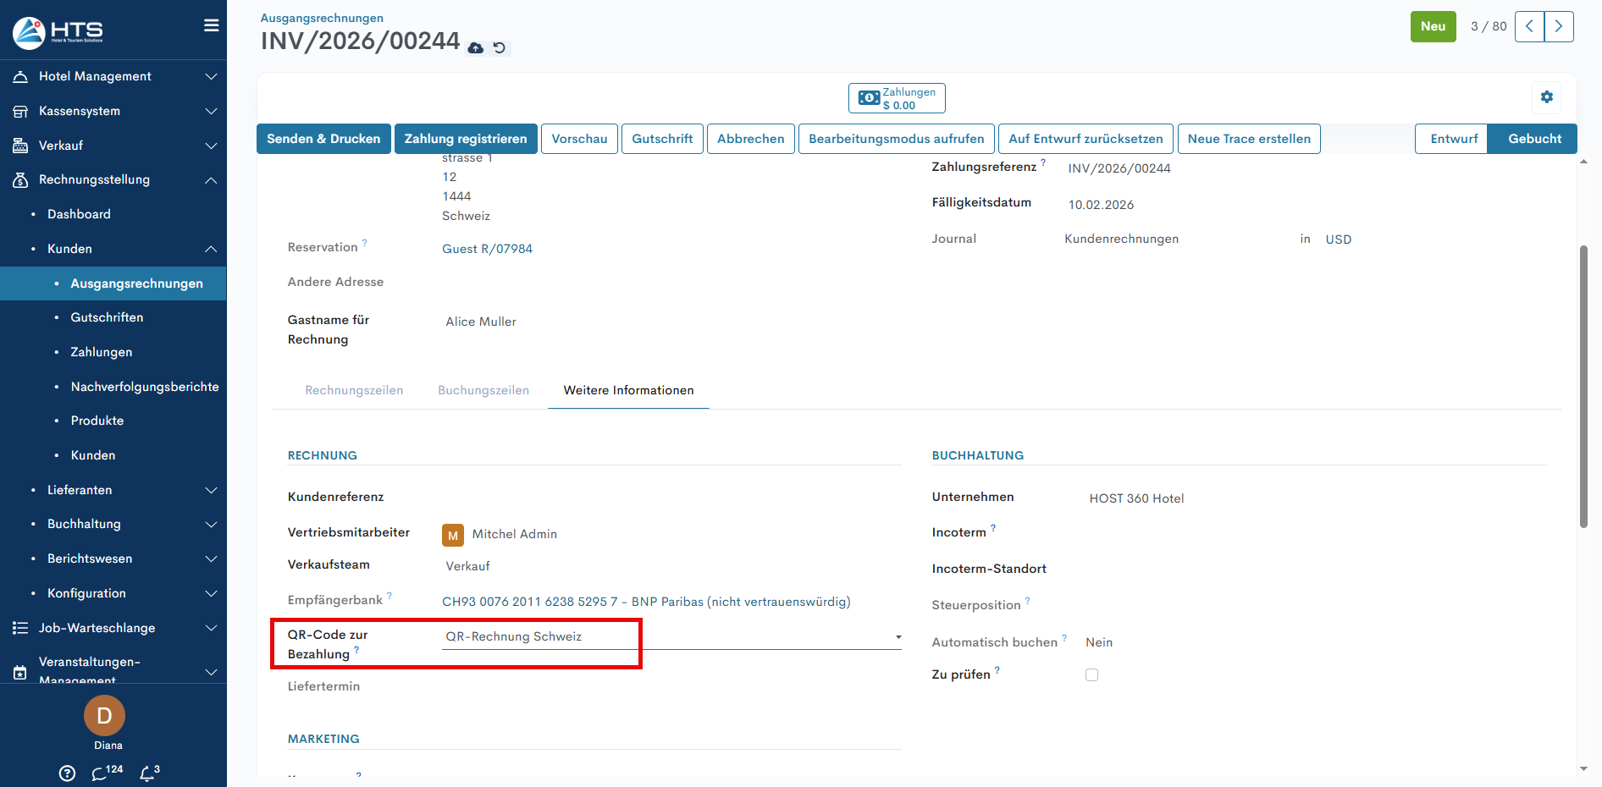Click the form's vertical scrollbar thumb
1602x787 pixels.
pyautogui.click(x=1583, y=386)
